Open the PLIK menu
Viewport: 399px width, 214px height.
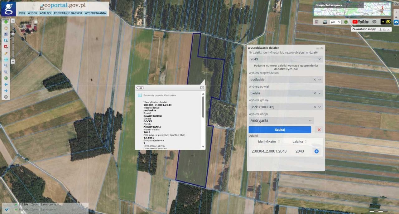[22, 13]
